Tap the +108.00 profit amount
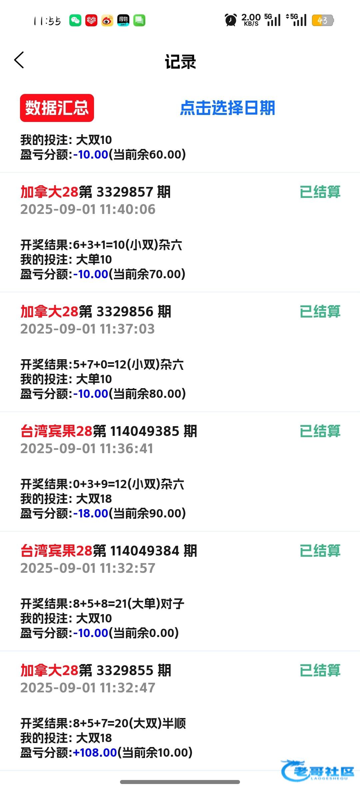Image resolution: width=360 pixels, height=791 pixels. pyautogui.click(x=95, y=753)
